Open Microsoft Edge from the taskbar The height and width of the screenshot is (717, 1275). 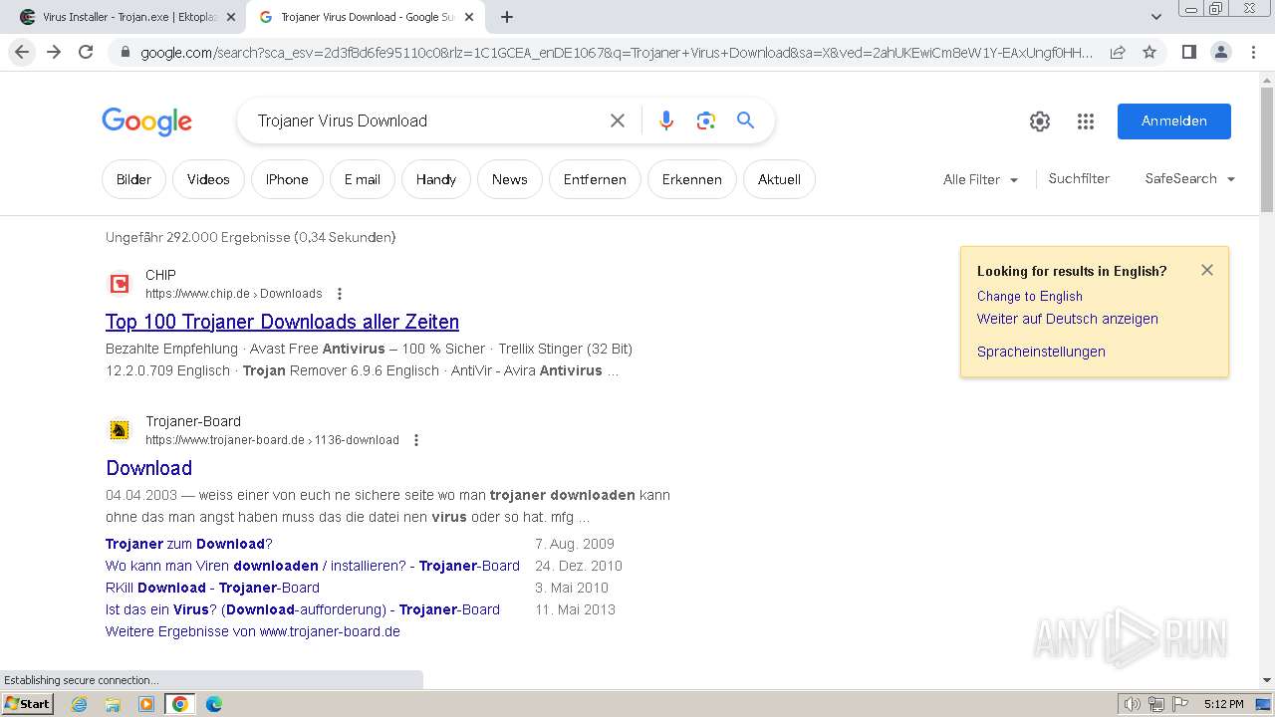pos(213,704)
